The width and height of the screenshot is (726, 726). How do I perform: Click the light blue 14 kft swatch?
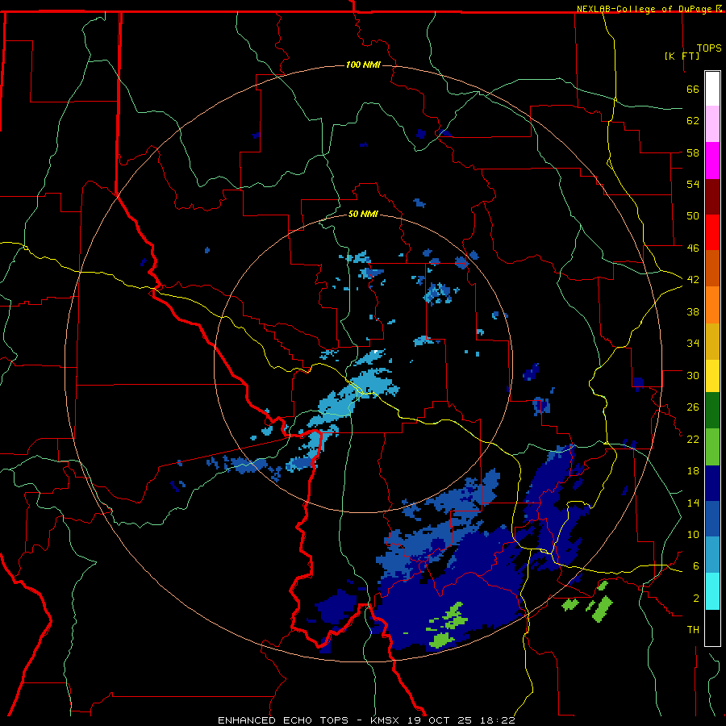(712, 555)
